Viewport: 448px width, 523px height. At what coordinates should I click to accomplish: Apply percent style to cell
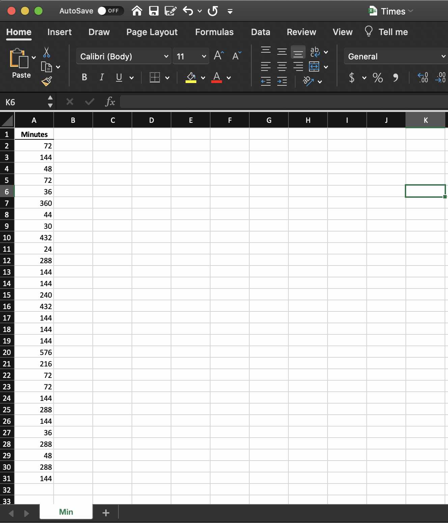(378, 78)
